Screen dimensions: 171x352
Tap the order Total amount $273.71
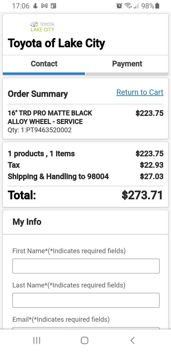tap(142, 195)
